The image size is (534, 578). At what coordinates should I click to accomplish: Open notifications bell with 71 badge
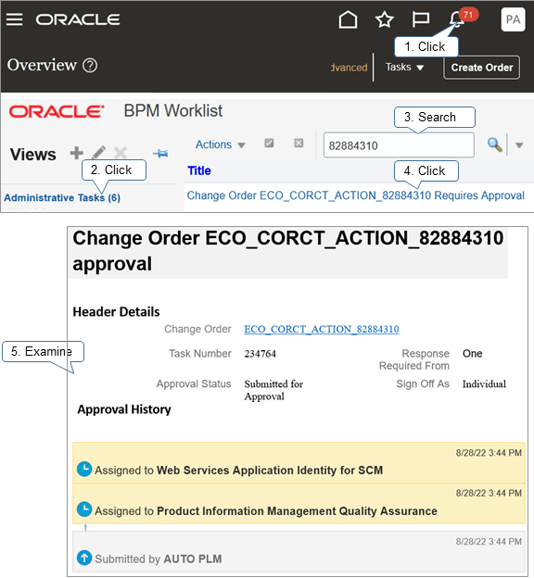pyautogui.click(x=457, y=19)
